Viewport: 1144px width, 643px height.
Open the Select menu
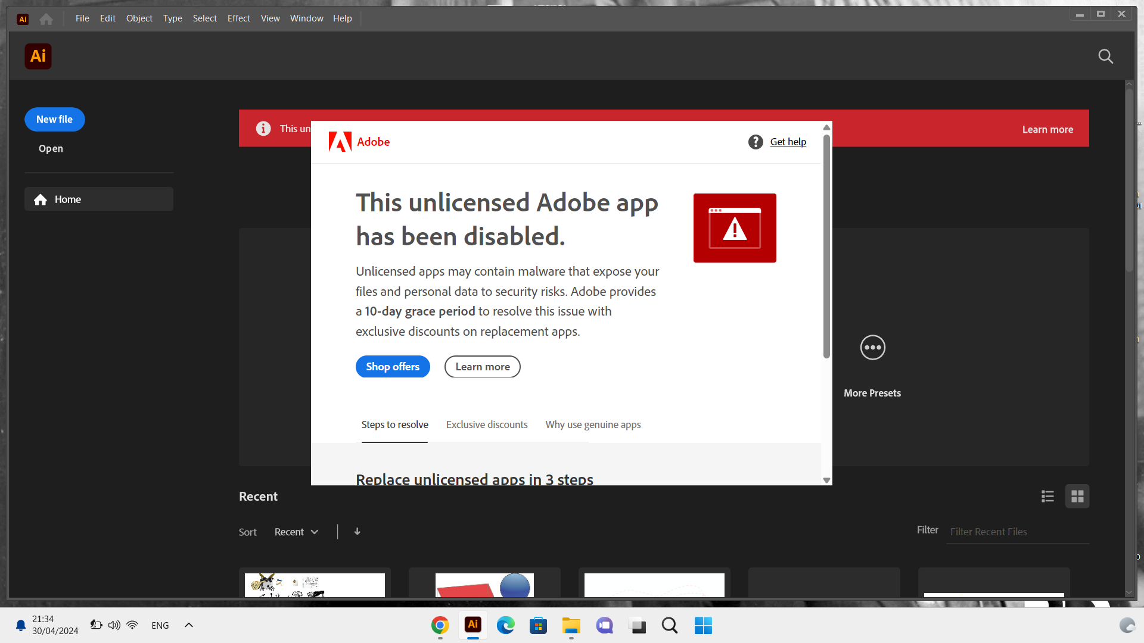205,18
